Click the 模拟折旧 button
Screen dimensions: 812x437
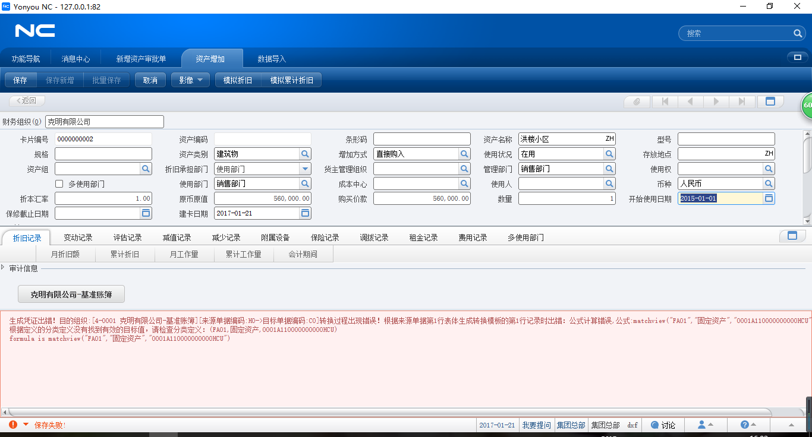(x=237, y=79)
